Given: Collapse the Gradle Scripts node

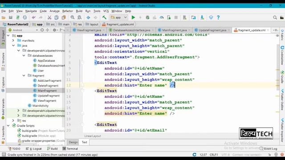Looking at the screenshot, I should pyautogui.click(x=8, y=125).
